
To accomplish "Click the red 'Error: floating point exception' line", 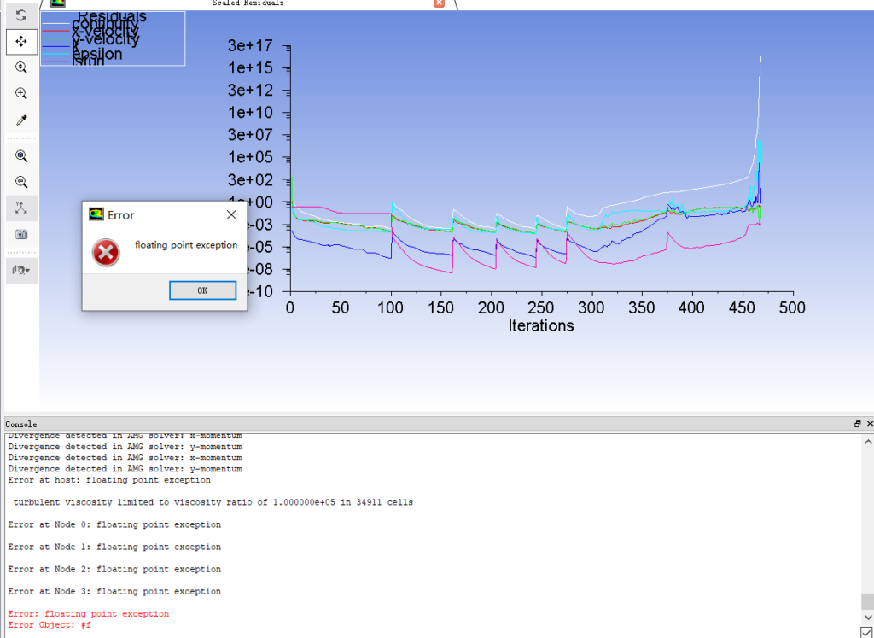I will click(89, 614).
